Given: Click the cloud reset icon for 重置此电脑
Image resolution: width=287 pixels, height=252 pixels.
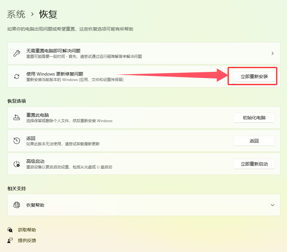Looking at the screenshot, I should click(17, 117).
